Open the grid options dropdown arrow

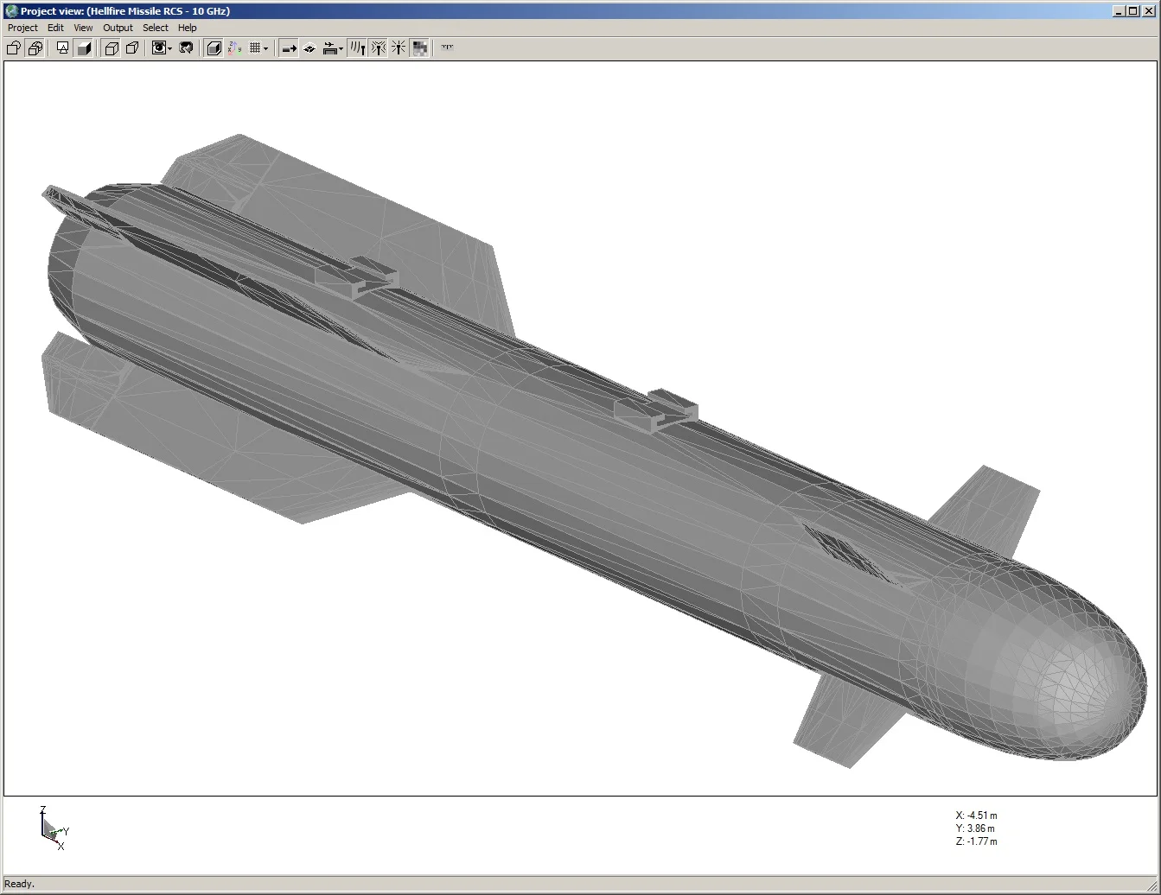265,48
